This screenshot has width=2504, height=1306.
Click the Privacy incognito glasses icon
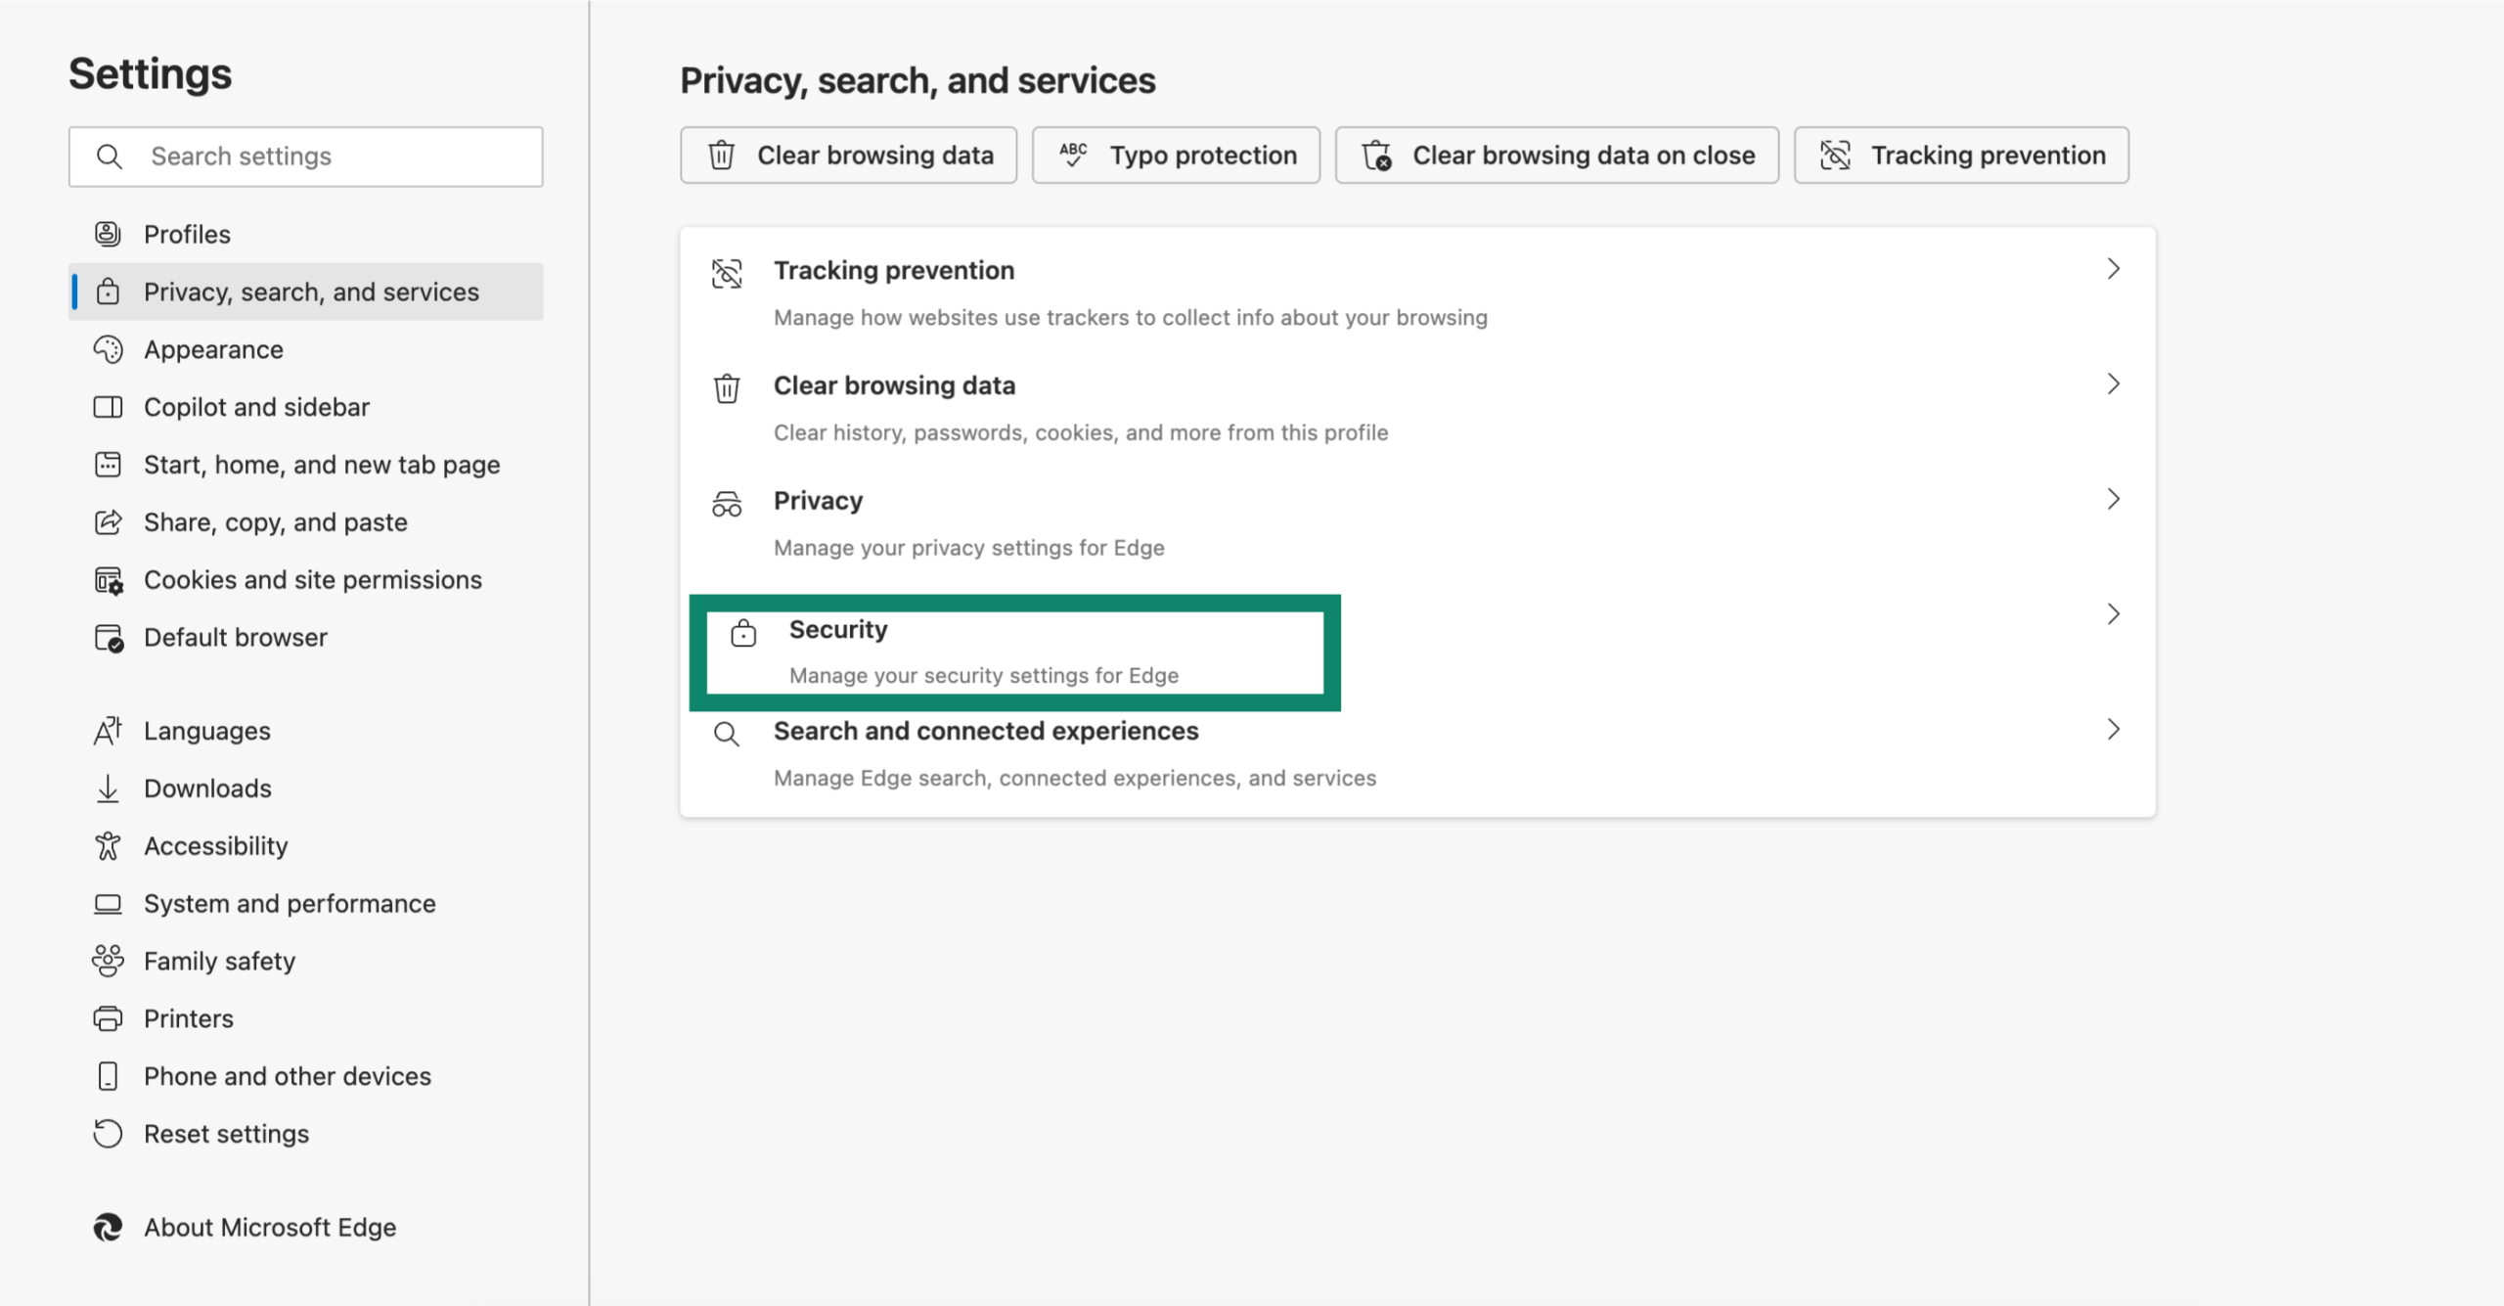[727, 504]
